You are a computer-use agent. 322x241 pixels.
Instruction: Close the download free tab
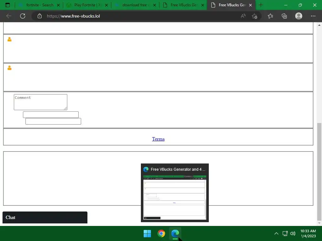154,5
